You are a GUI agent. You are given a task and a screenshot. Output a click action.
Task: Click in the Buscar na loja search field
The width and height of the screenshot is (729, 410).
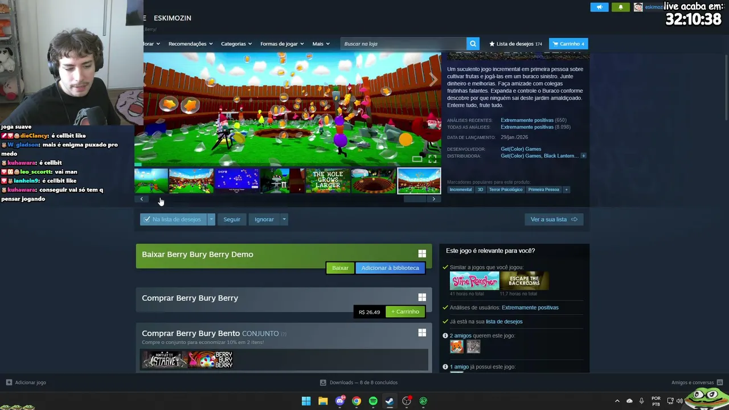pyautogui.click(x=403, y=44)
